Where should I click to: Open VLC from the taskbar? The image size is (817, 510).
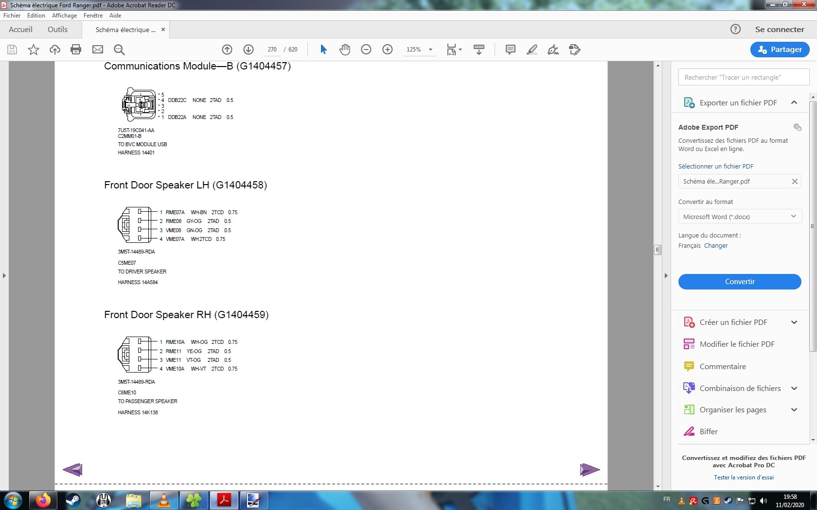[164, 500]
